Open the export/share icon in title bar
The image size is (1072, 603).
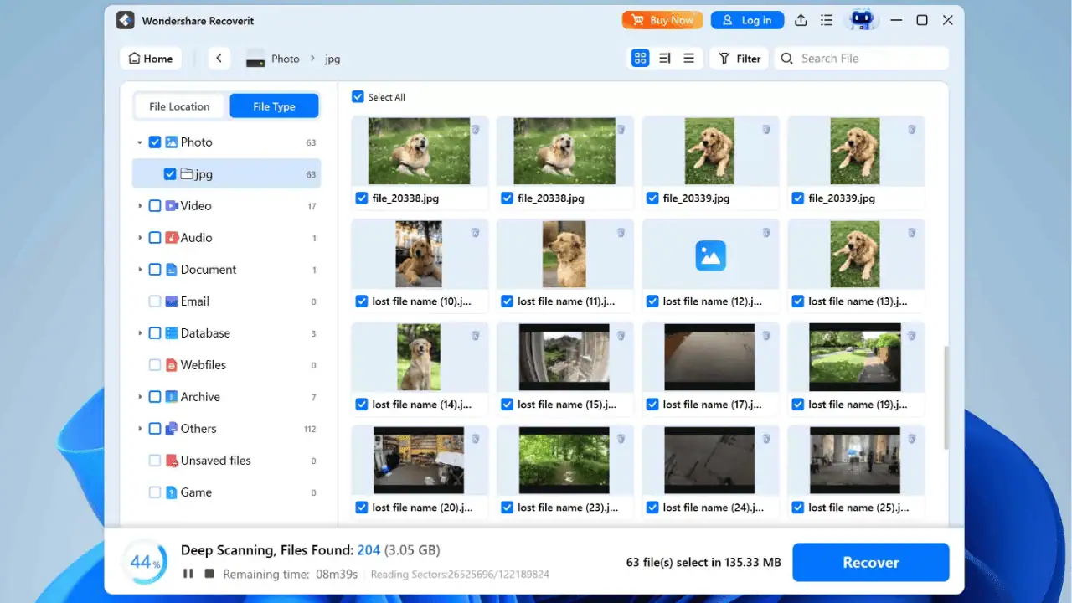(801, 20)
